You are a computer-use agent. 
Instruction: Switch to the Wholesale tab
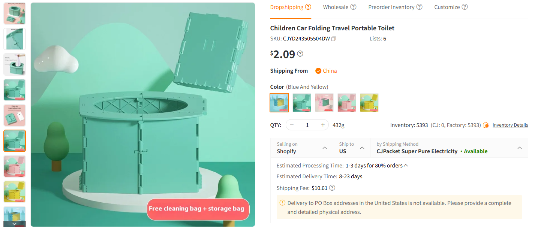tap(336, 6)
